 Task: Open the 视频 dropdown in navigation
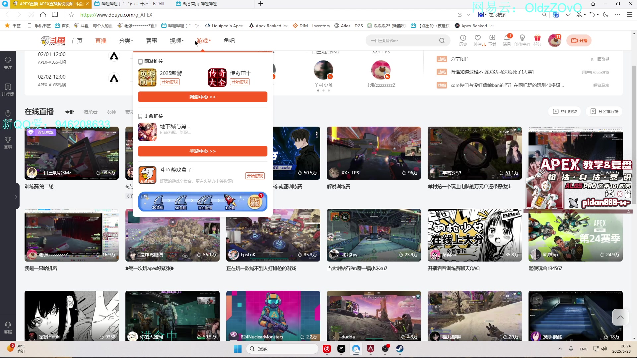pos(177,41)
